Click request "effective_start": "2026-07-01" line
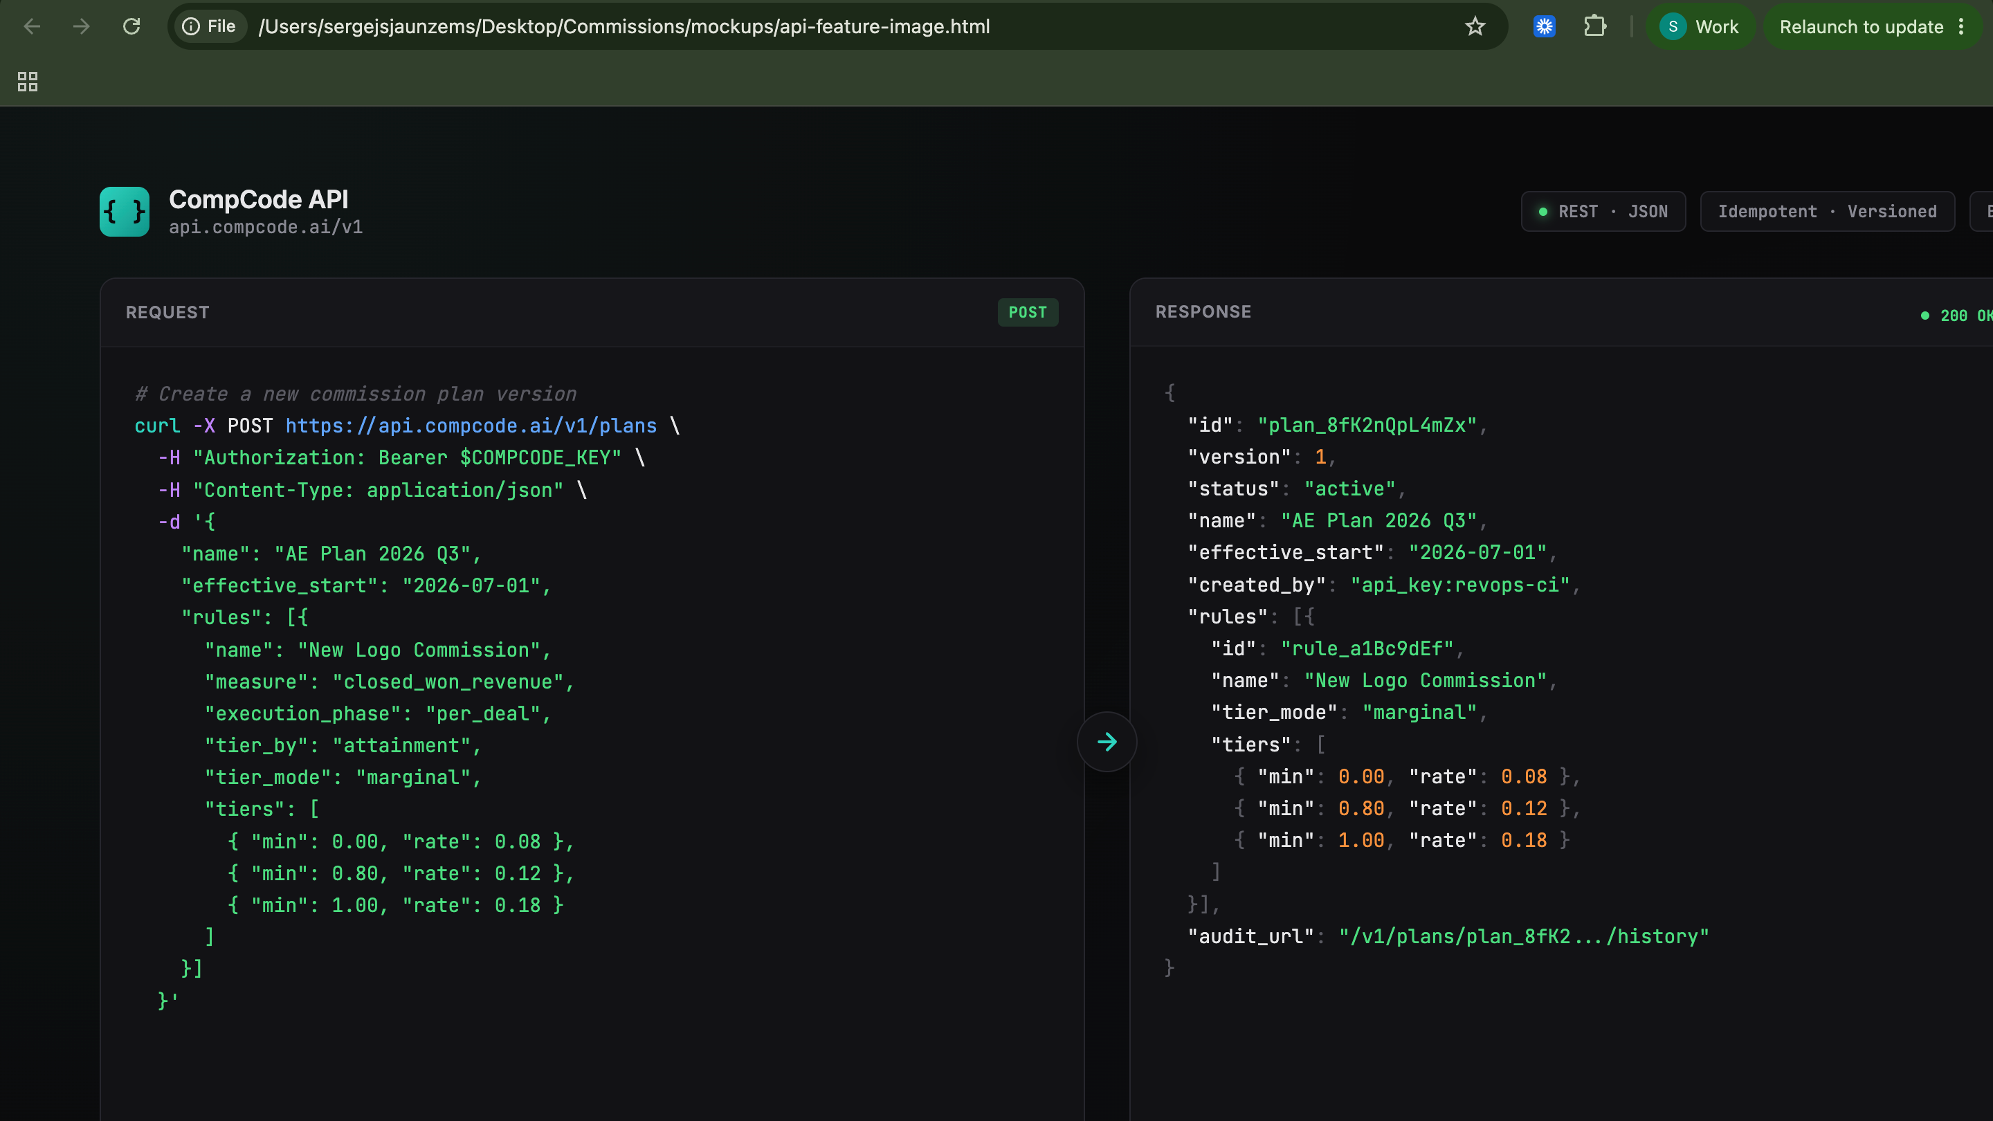The width and height of the screenshot is (1993, 1121). click(366, 585)
